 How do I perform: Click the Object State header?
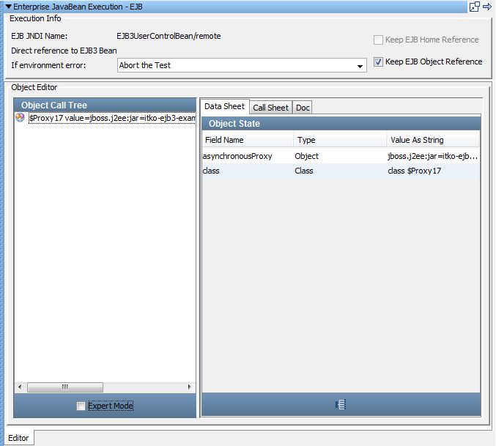point(341,124)
